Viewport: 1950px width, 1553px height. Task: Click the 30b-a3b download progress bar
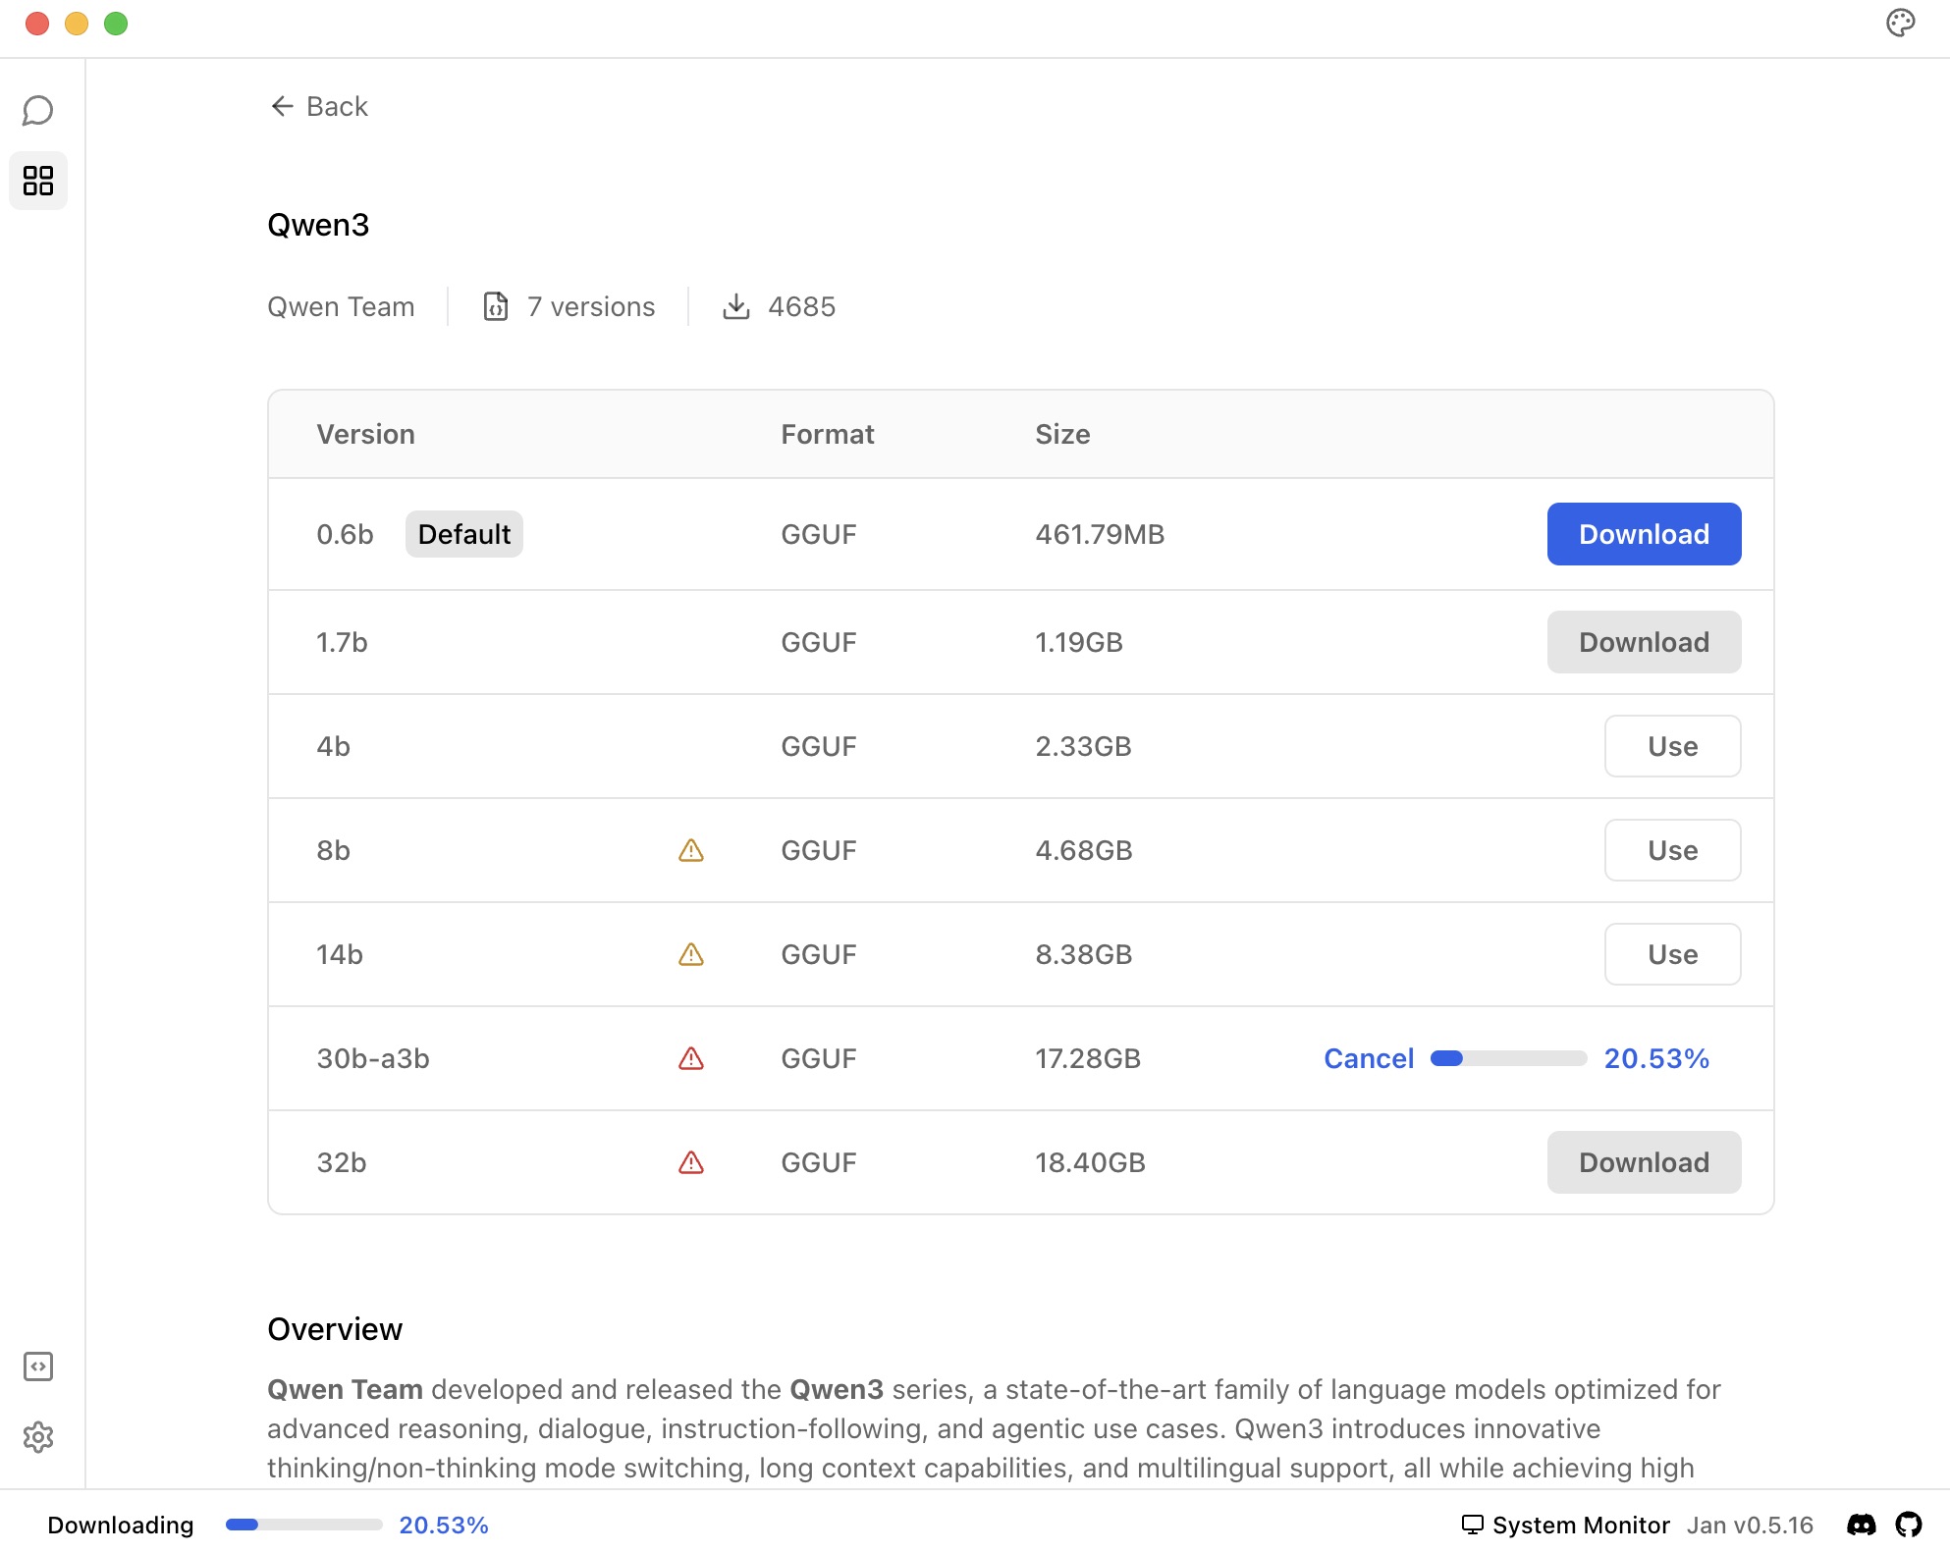tap(1507, 1058)
